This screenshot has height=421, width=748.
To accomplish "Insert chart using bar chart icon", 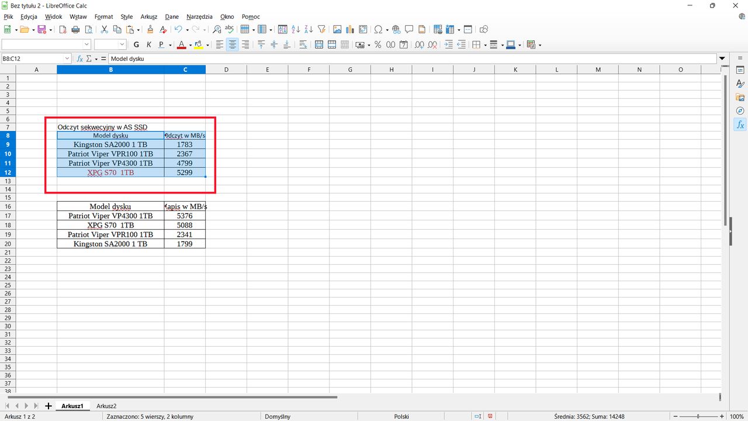I will (x=350, y=29).
